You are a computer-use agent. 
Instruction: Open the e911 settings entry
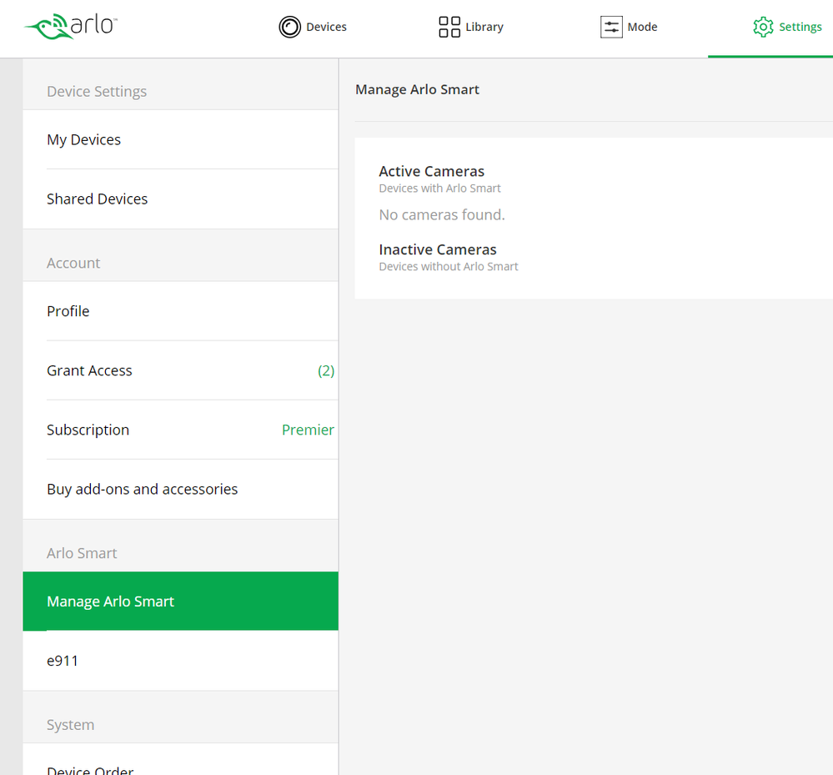181,661
